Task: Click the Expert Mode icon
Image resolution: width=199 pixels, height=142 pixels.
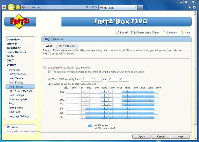Action: (x=133, y=32)
